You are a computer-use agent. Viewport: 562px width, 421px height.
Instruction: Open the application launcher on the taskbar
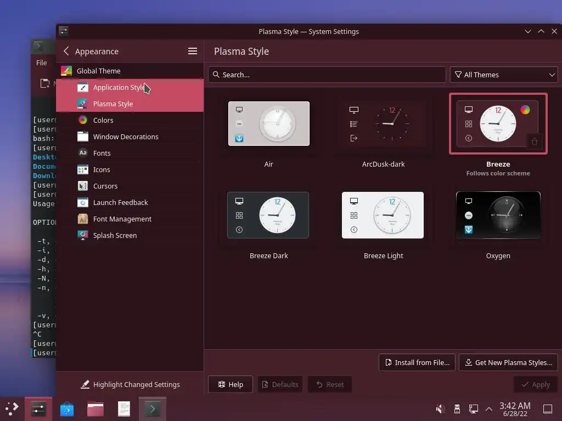click(x=12, y=408)
